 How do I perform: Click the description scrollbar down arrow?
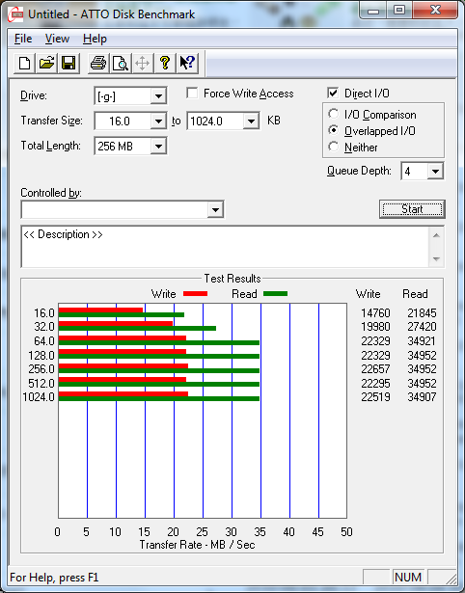pos(436,259)
